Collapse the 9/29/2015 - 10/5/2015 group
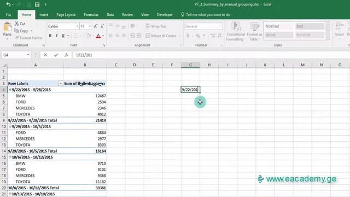This screenshot has width=350, height=197. click(10, 126)
